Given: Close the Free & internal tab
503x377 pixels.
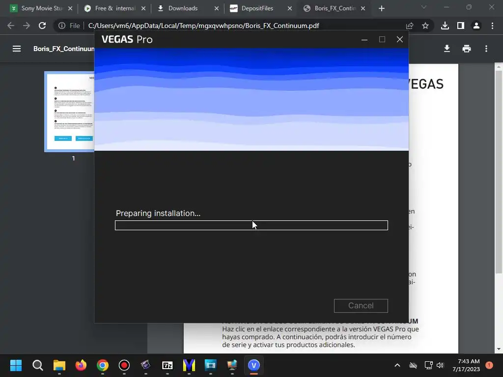Looking at the screenshot, I should [x=143, y=8].
